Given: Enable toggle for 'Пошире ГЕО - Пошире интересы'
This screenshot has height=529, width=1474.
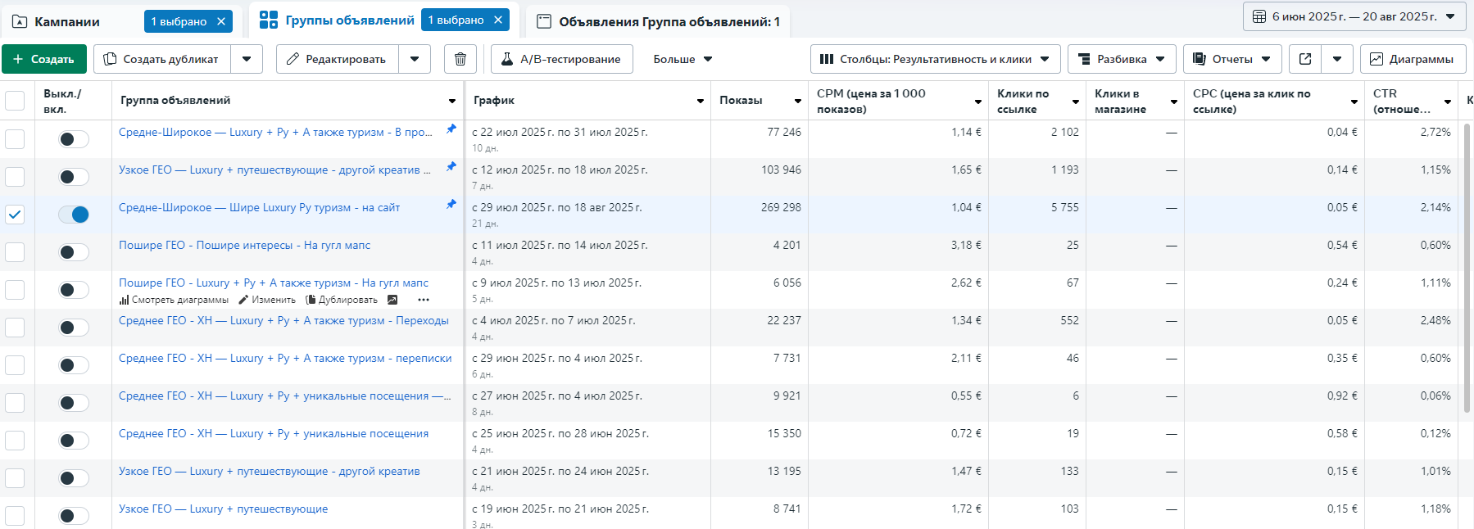Looking at the screenshot, I should point(74,252).
